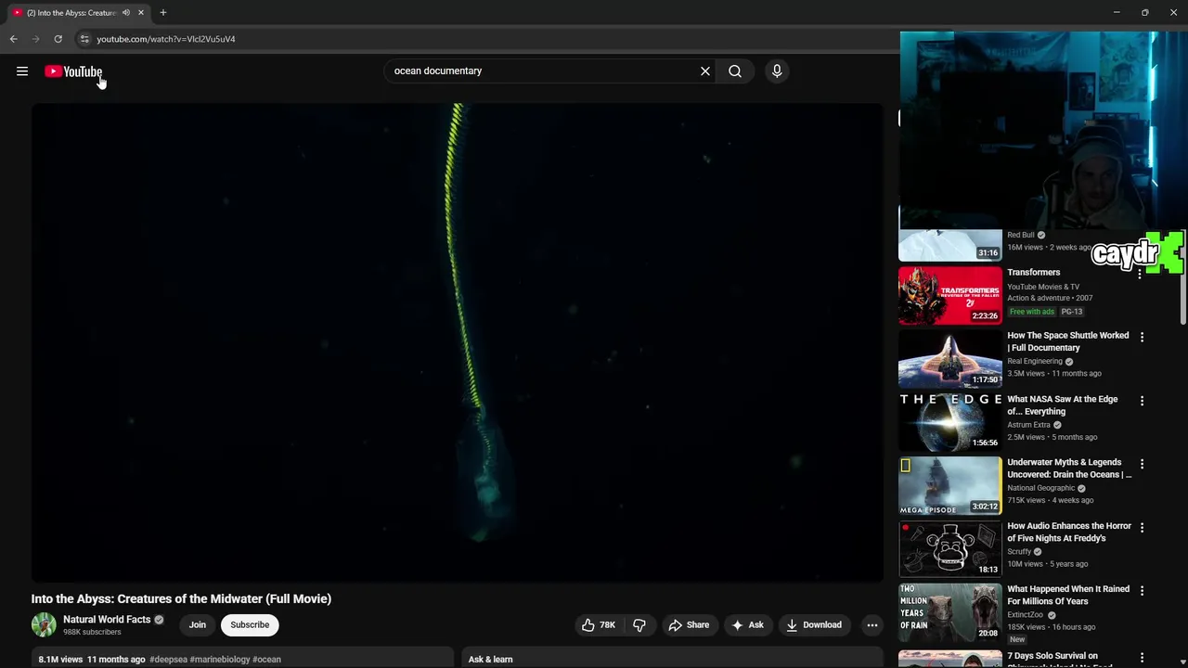Image resolution: width=1188 pixels, height=668 pixels.
Task: Open a new browser tab
Action: 163,13
